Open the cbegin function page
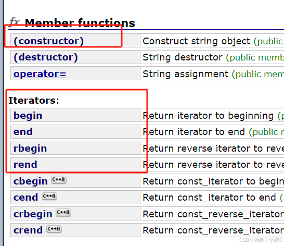 point(31,181)
